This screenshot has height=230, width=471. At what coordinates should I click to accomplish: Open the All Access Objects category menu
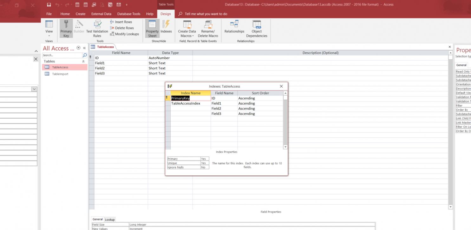pyautogui.click(x=78, y=48)
